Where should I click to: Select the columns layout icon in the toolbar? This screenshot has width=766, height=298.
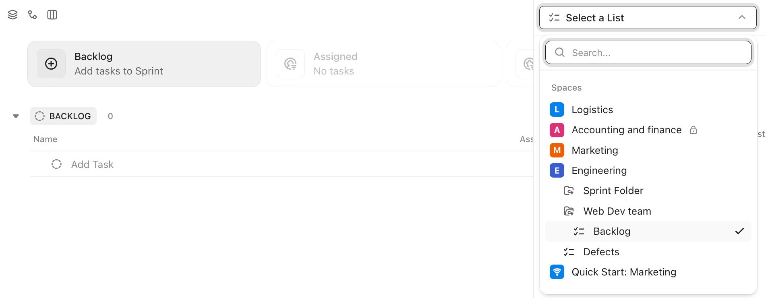[52, 14]
